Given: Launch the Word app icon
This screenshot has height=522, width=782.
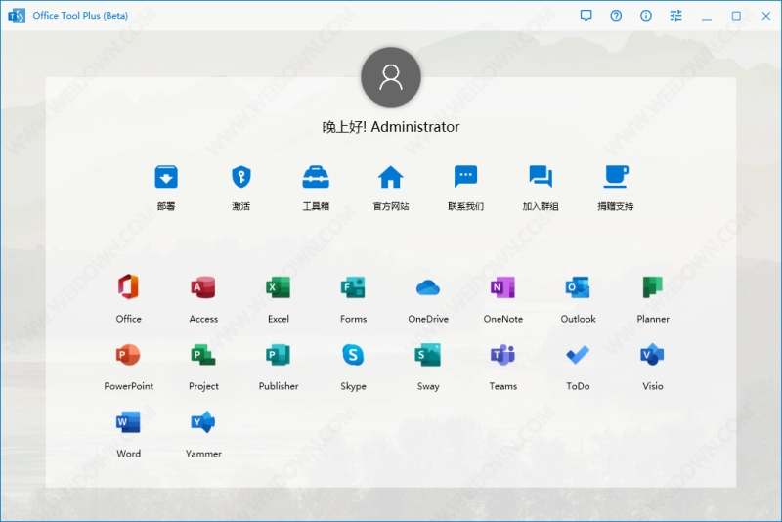Looking at the screenshot, I should pos(128,422).
